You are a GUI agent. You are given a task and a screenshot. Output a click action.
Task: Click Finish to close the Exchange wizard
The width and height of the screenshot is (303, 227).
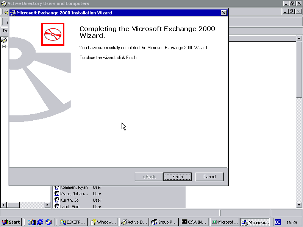pyautogui.click(x=177, y=177)
